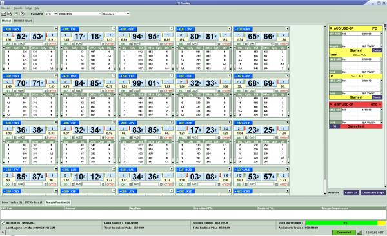Click the account number field in toolbar
Screen dimensions: 387x236
(79, 14)
